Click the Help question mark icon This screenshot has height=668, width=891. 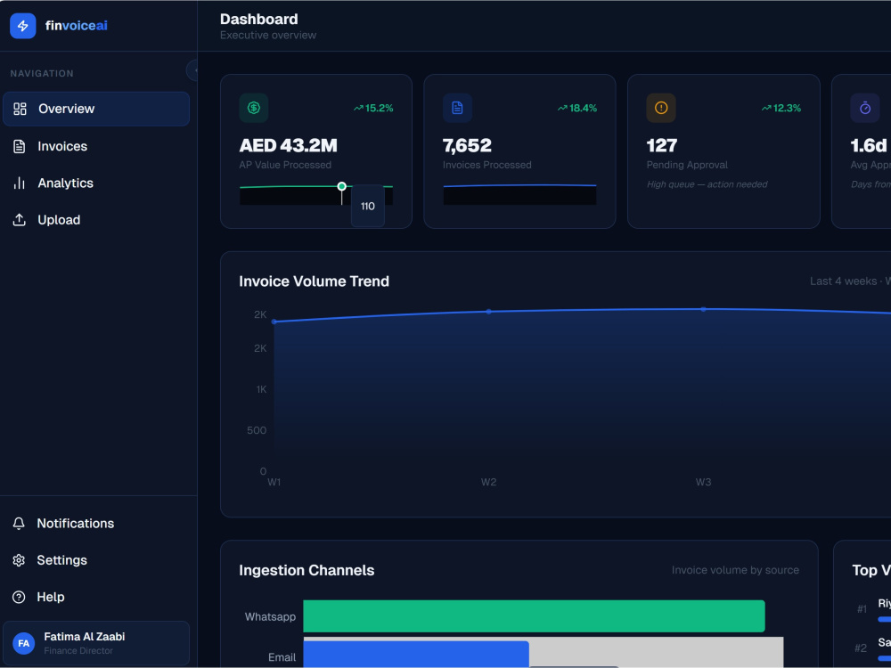19,597
